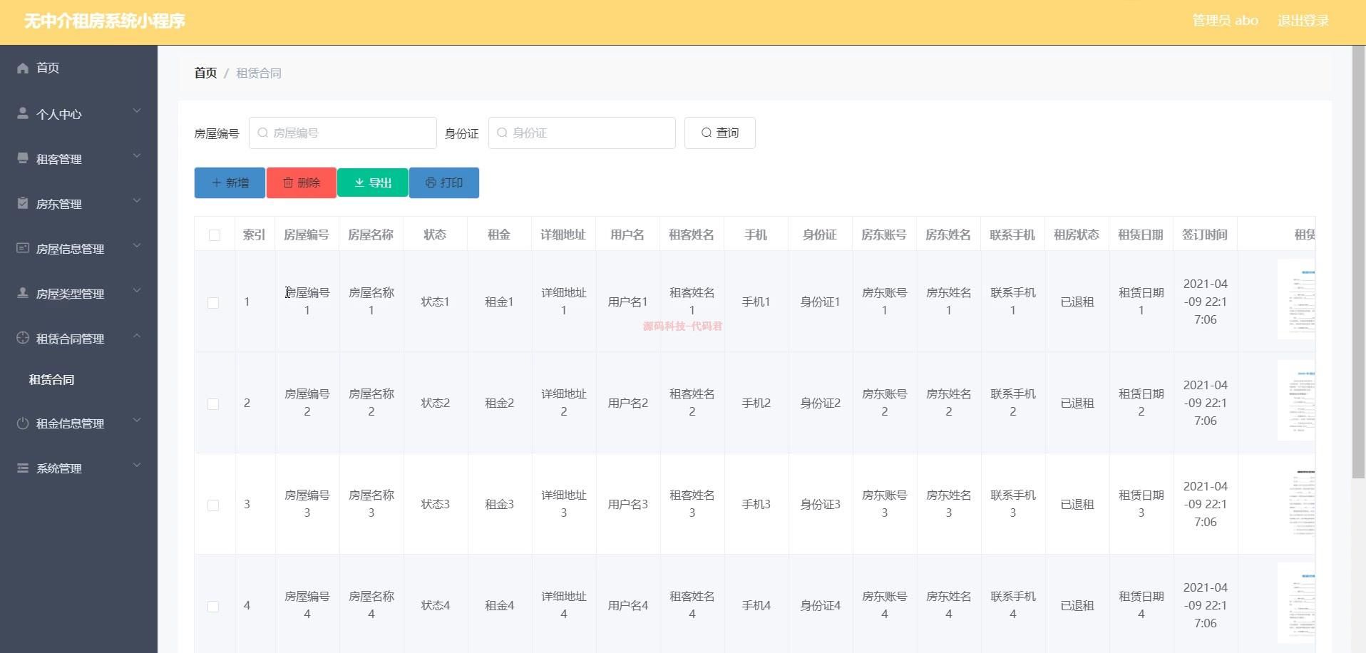Click 退出登录 in the top bar
Screen dimensions: 1366x653
(1303, 21)
